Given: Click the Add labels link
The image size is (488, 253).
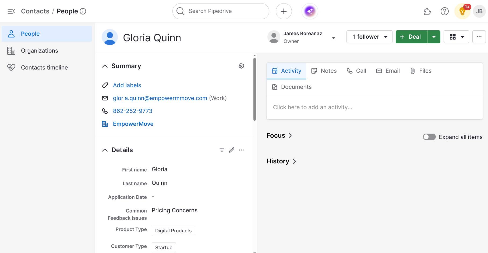Looking at the screenshot, I should click(x=127, y=85).
